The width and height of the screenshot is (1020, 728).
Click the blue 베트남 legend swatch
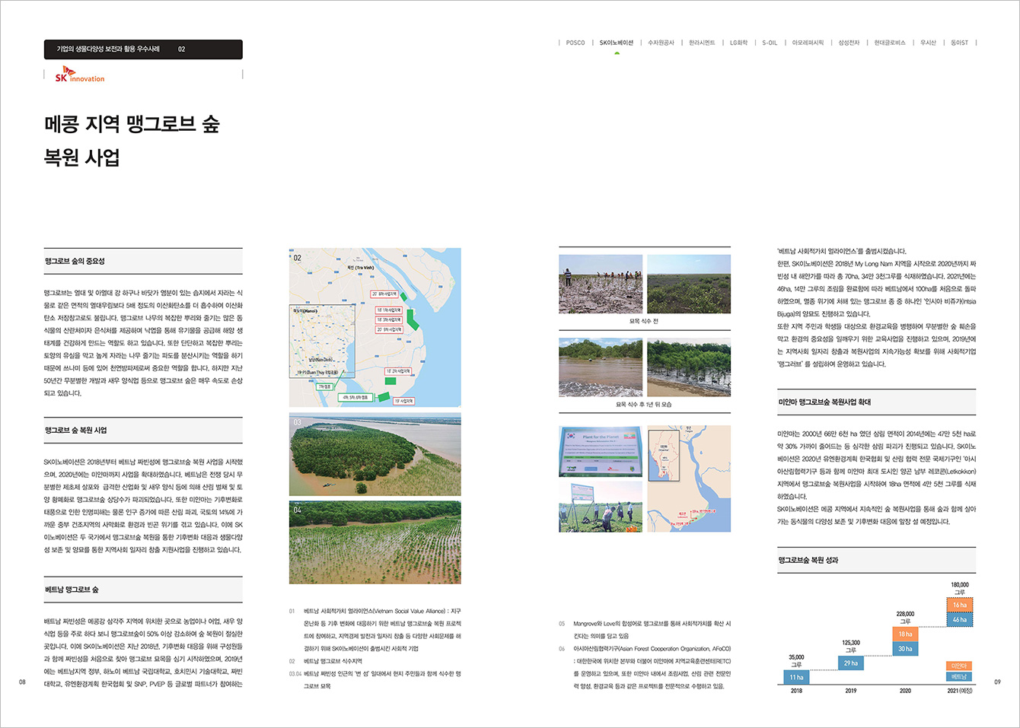click(x=958, y=677)
